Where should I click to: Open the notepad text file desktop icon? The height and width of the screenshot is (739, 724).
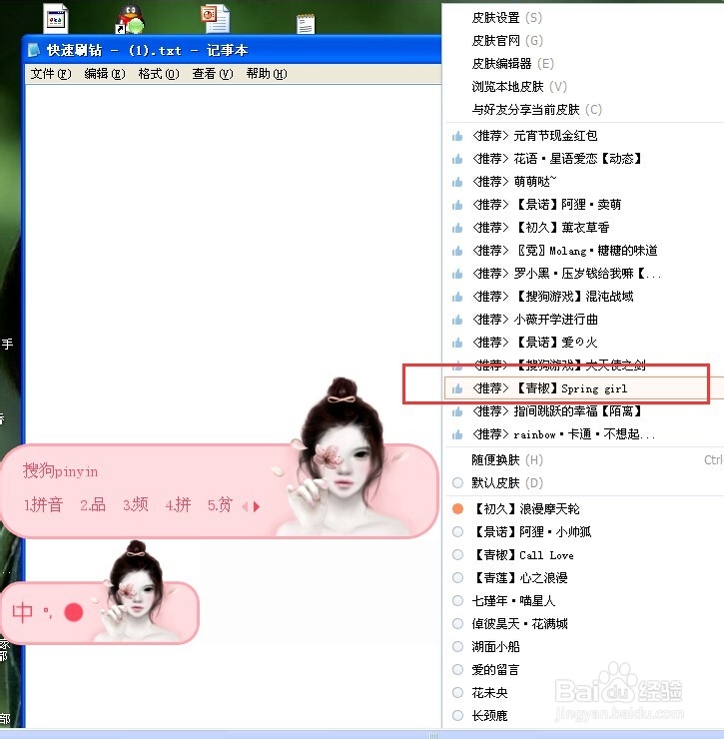[x=306, y=24]
